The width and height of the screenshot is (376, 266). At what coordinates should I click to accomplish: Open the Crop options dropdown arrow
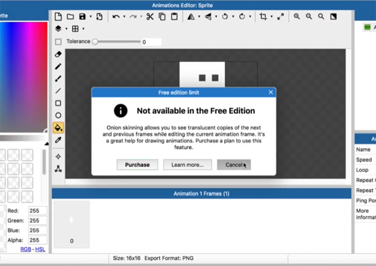click(272, 17)
